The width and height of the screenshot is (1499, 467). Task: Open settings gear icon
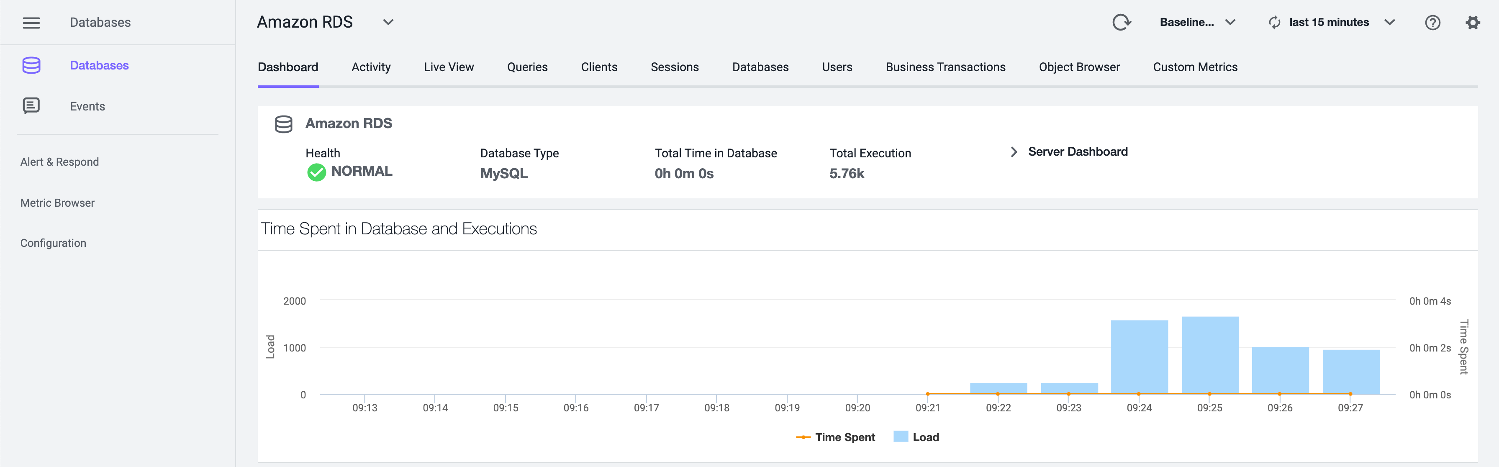tap(1472, 23)
